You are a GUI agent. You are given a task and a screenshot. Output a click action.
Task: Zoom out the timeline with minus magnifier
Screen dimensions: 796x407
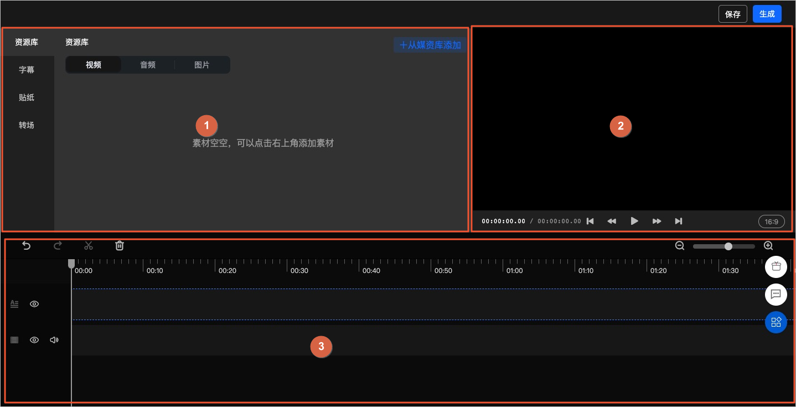coord(680,246)
